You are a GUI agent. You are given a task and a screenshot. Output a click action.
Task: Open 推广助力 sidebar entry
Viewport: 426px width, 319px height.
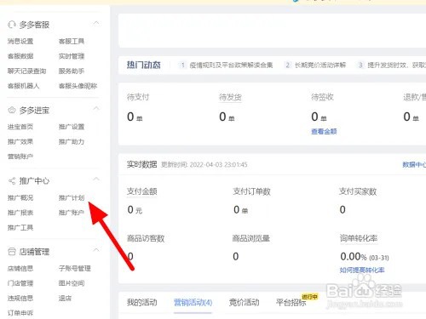tap(72, 141)
